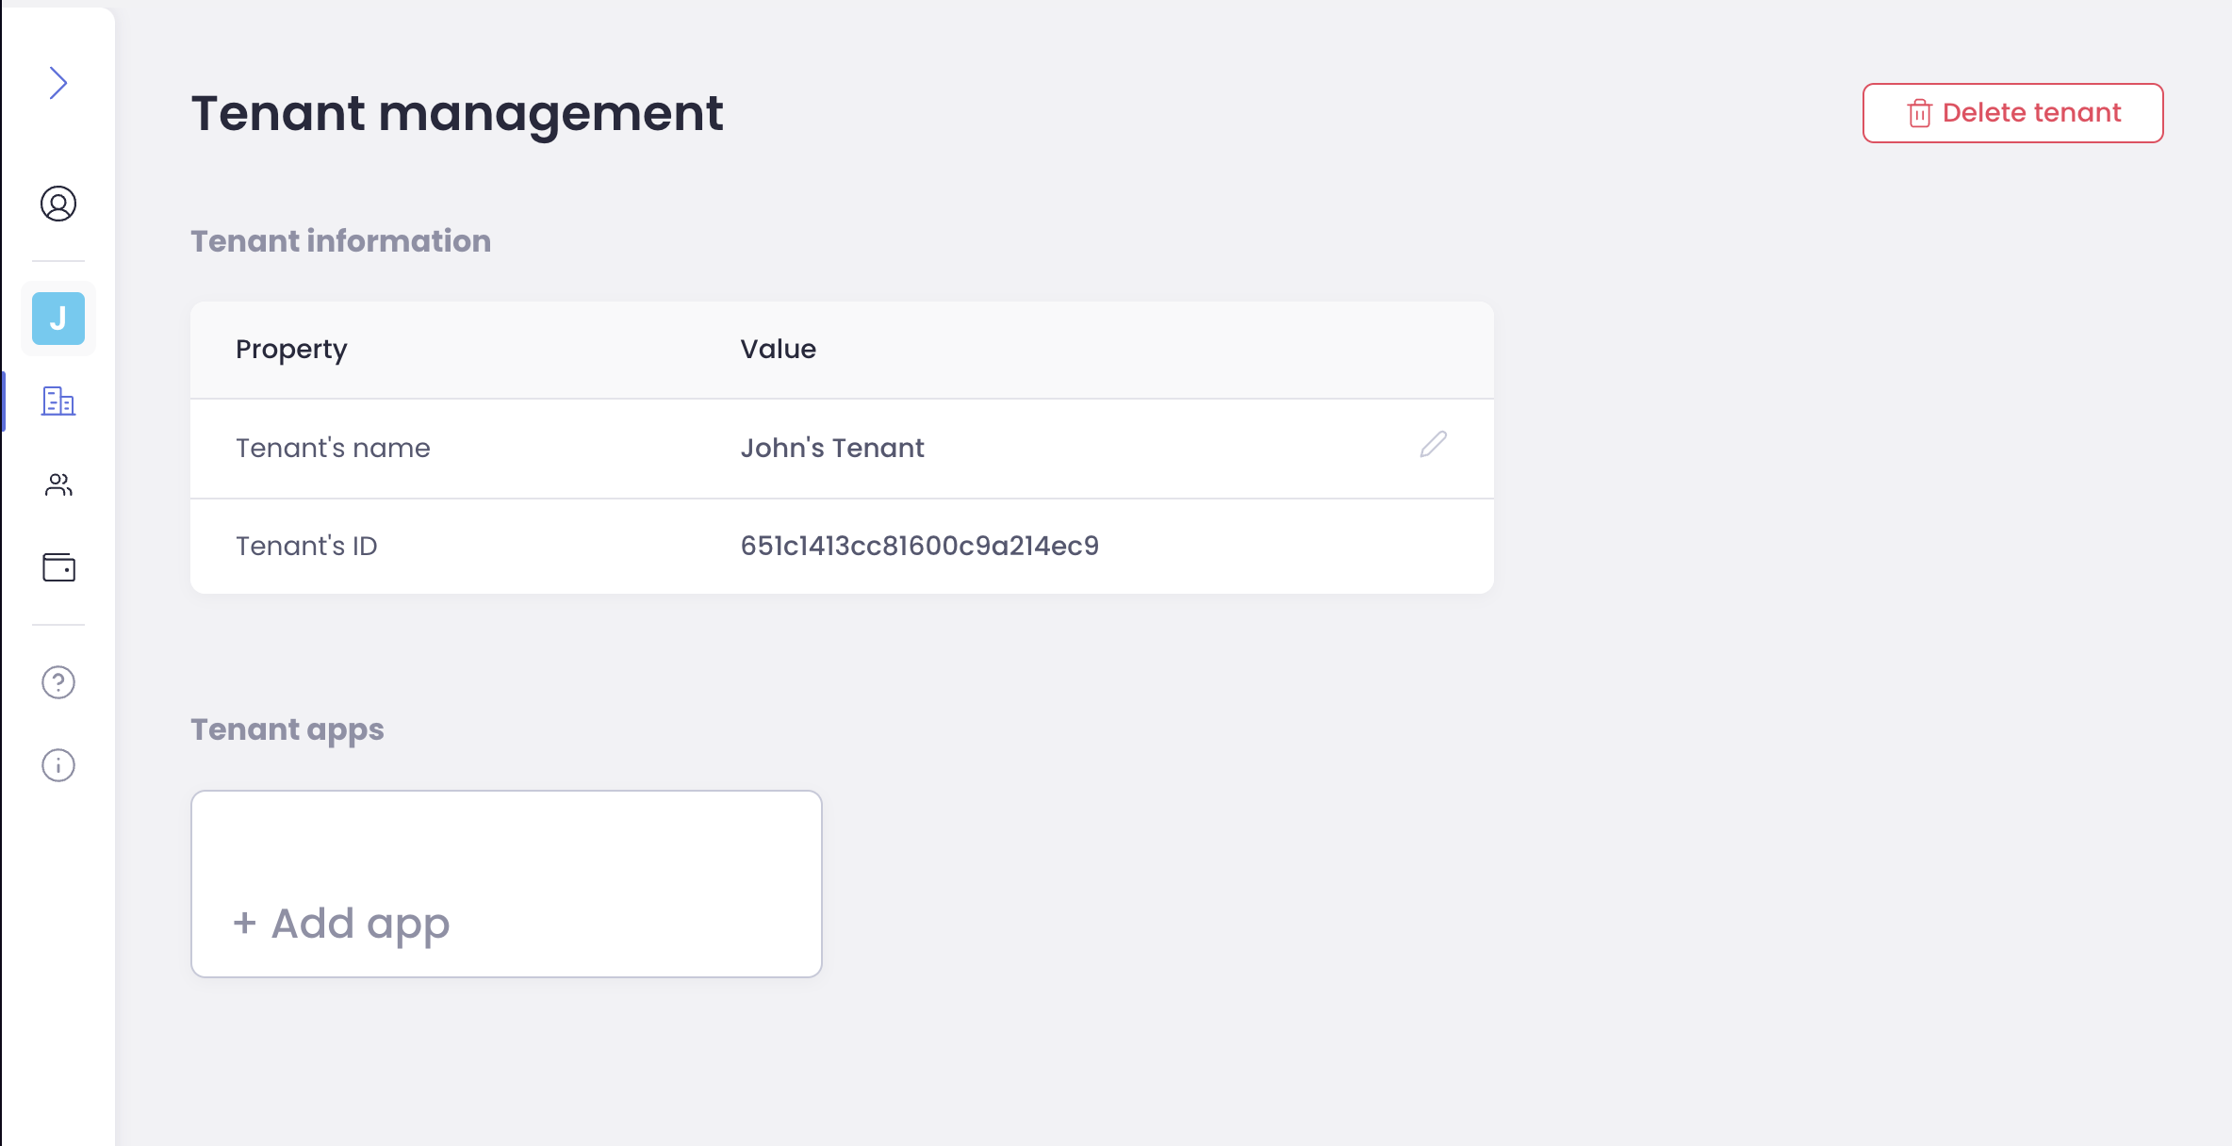The width and height of the screenshot is (2232, 1146).
Task: Go to the members people icon
Action: tap(58, 484)
